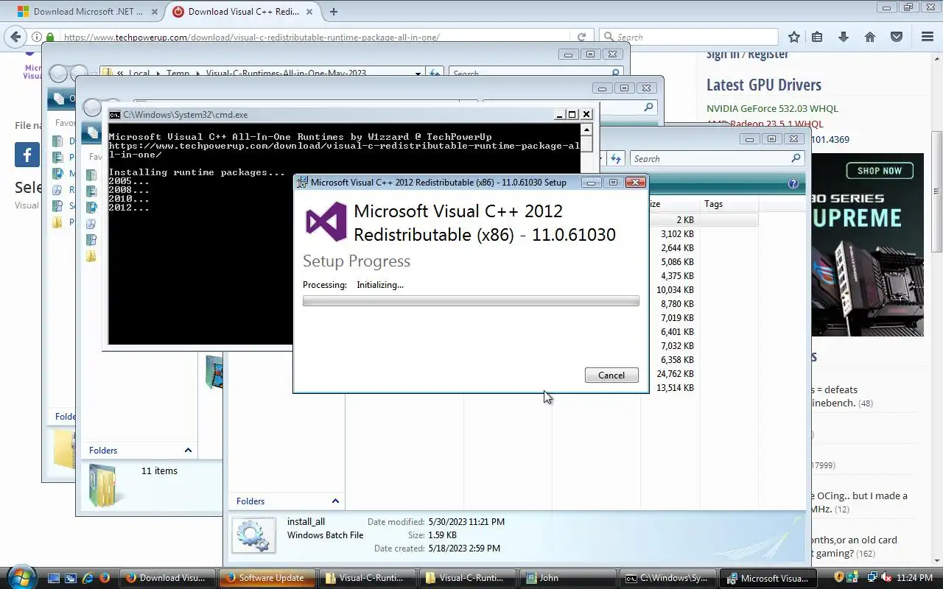Click refresh button in front Explorer window
This screenshot has height=589, width=943.
617,158
